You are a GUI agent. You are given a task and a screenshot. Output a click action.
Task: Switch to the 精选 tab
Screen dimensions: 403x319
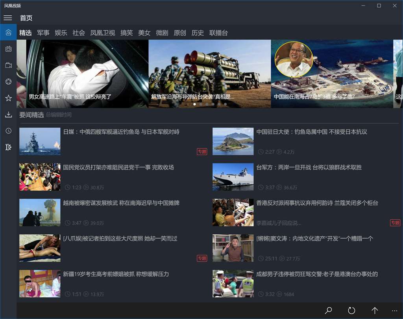tap(26, 33)
